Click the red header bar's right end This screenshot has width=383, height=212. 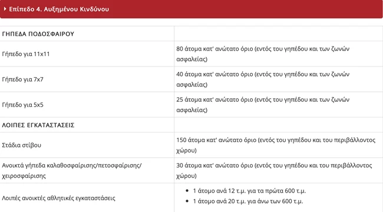click(x=374, y=9)
